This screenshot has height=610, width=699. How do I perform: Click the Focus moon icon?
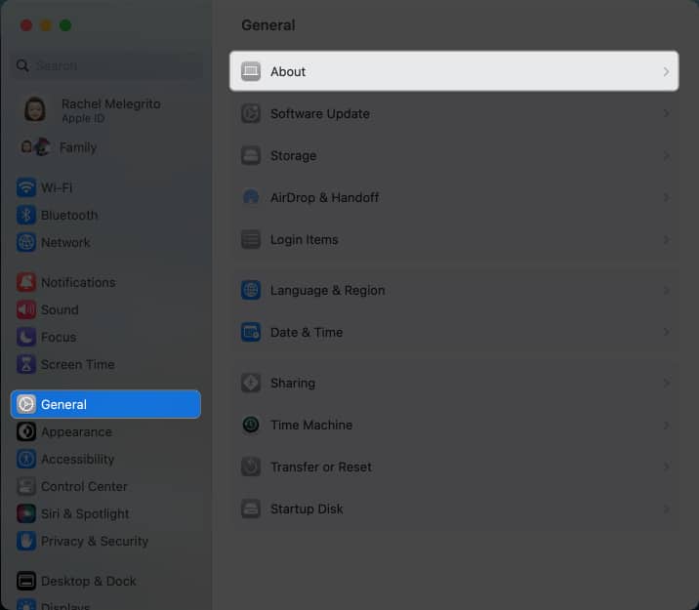tap(26, 337)
